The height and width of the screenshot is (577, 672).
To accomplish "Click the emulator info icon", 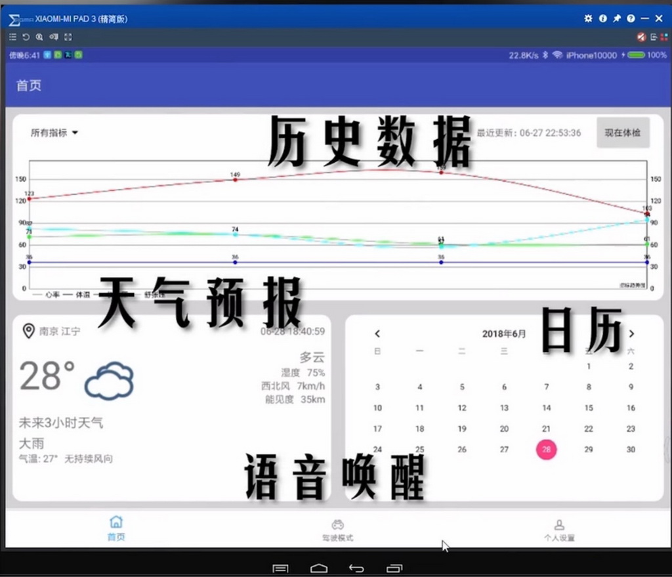I will click(x=602, y=18).
